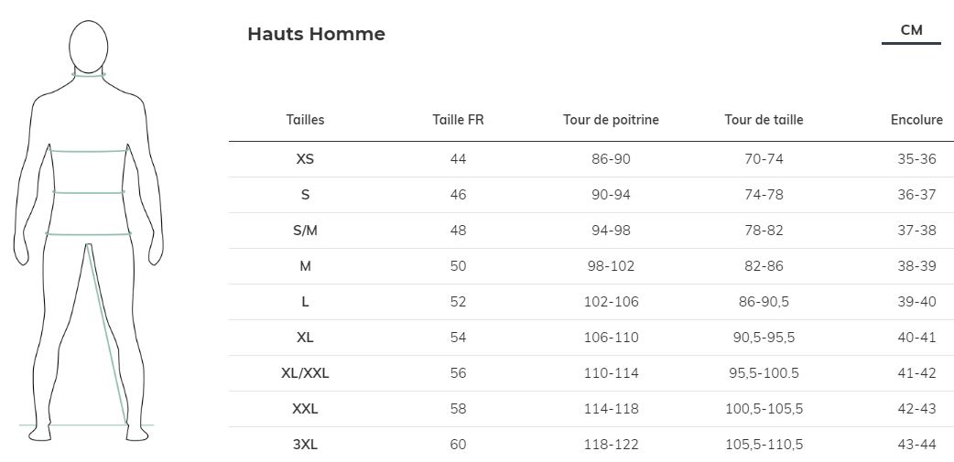
Task: Click the Tour de poitrine header
Action: (611, 120)
